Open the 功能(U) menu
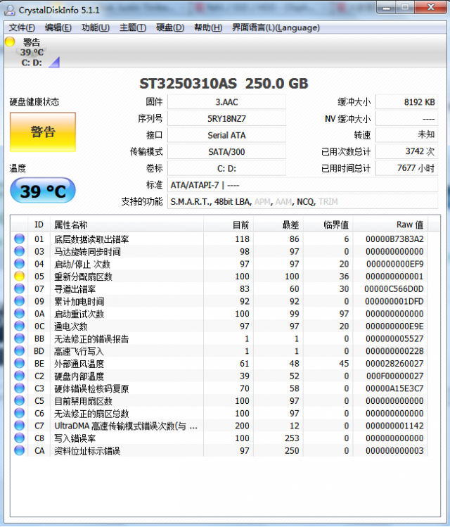This screenshot has height=527, width=450. pos(96,27)
